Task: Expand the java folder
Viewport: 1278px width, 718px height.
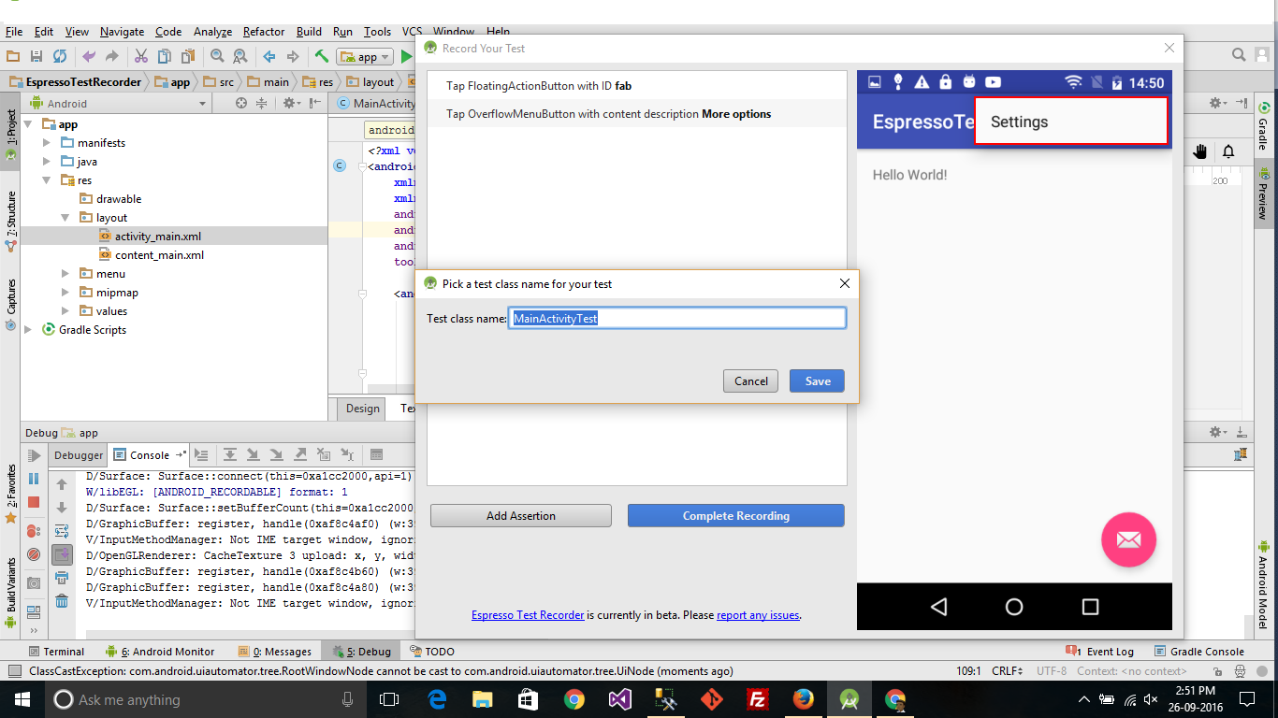Action: [47, 162]
